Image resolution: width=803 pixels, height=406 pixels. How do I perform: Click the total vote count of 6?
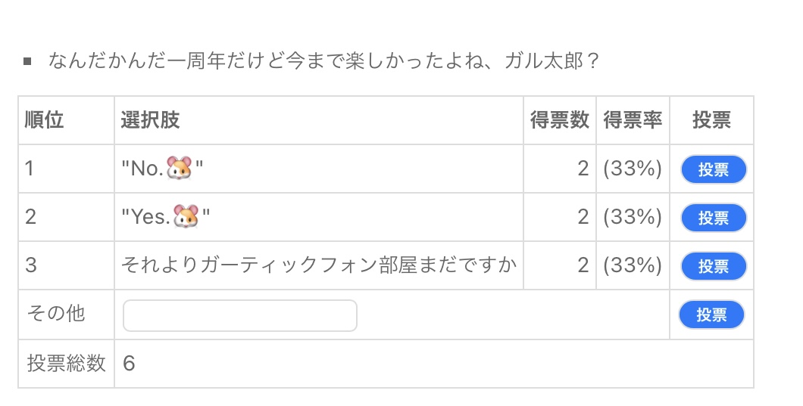point(129,364)
